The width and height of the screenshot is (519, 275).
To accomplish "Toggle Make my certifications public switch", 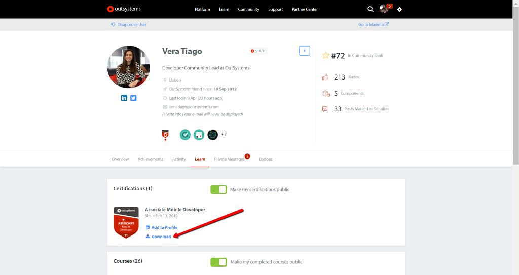I will coord(218,189).
